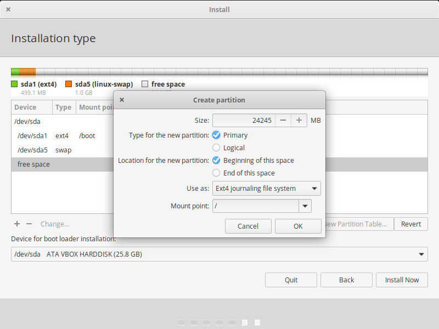The height and width of the screenshot is (329, 439).
Task: Click into the partition Size field
Action: tap(243, 120)
